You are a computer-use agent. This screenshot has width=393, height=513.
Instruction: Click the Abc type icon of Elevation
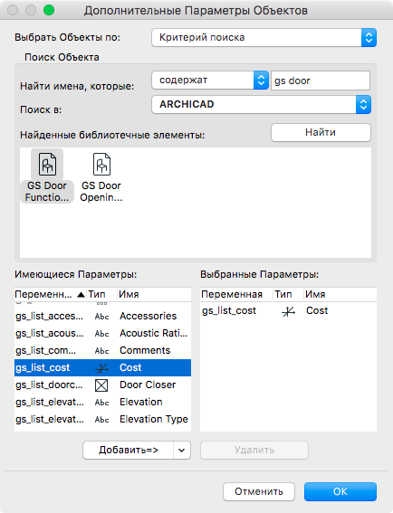[101, 403]
